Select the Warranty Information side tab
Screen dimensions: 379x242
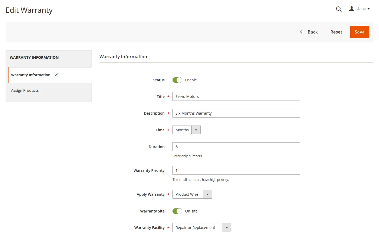[31, 75]
